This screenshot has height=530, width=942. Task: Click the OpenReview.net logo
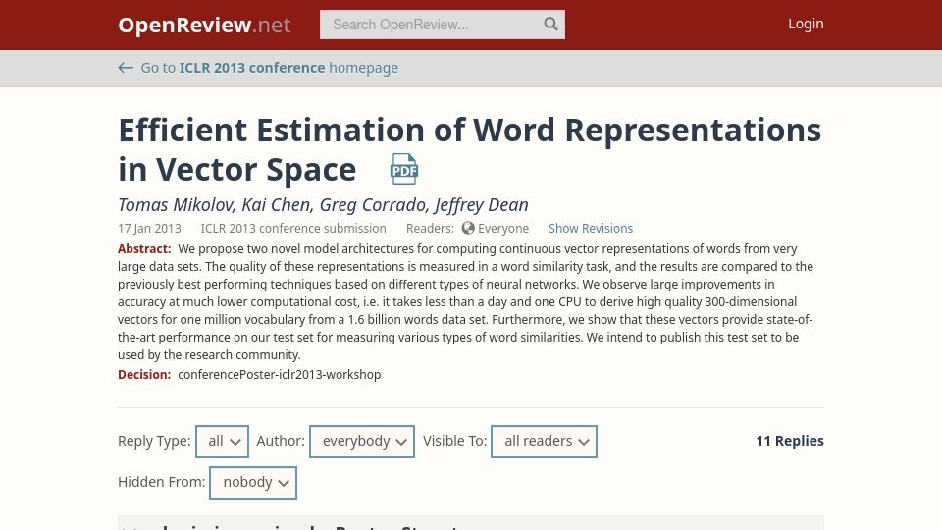204,25
